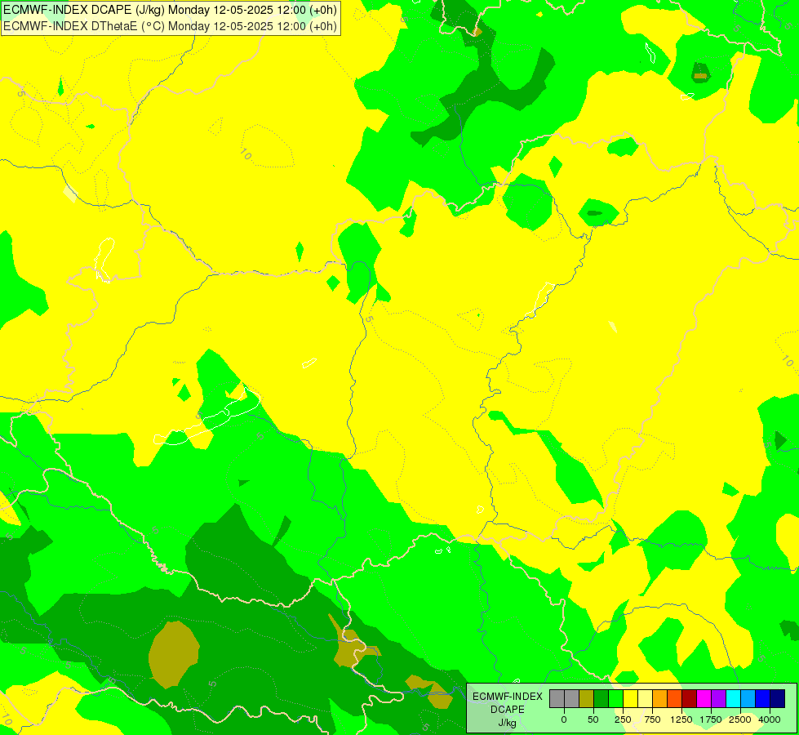Viewport: 799px width, 735px height.
Task: Click the dark green legend swatch after 50
Action: click(601, 699)
